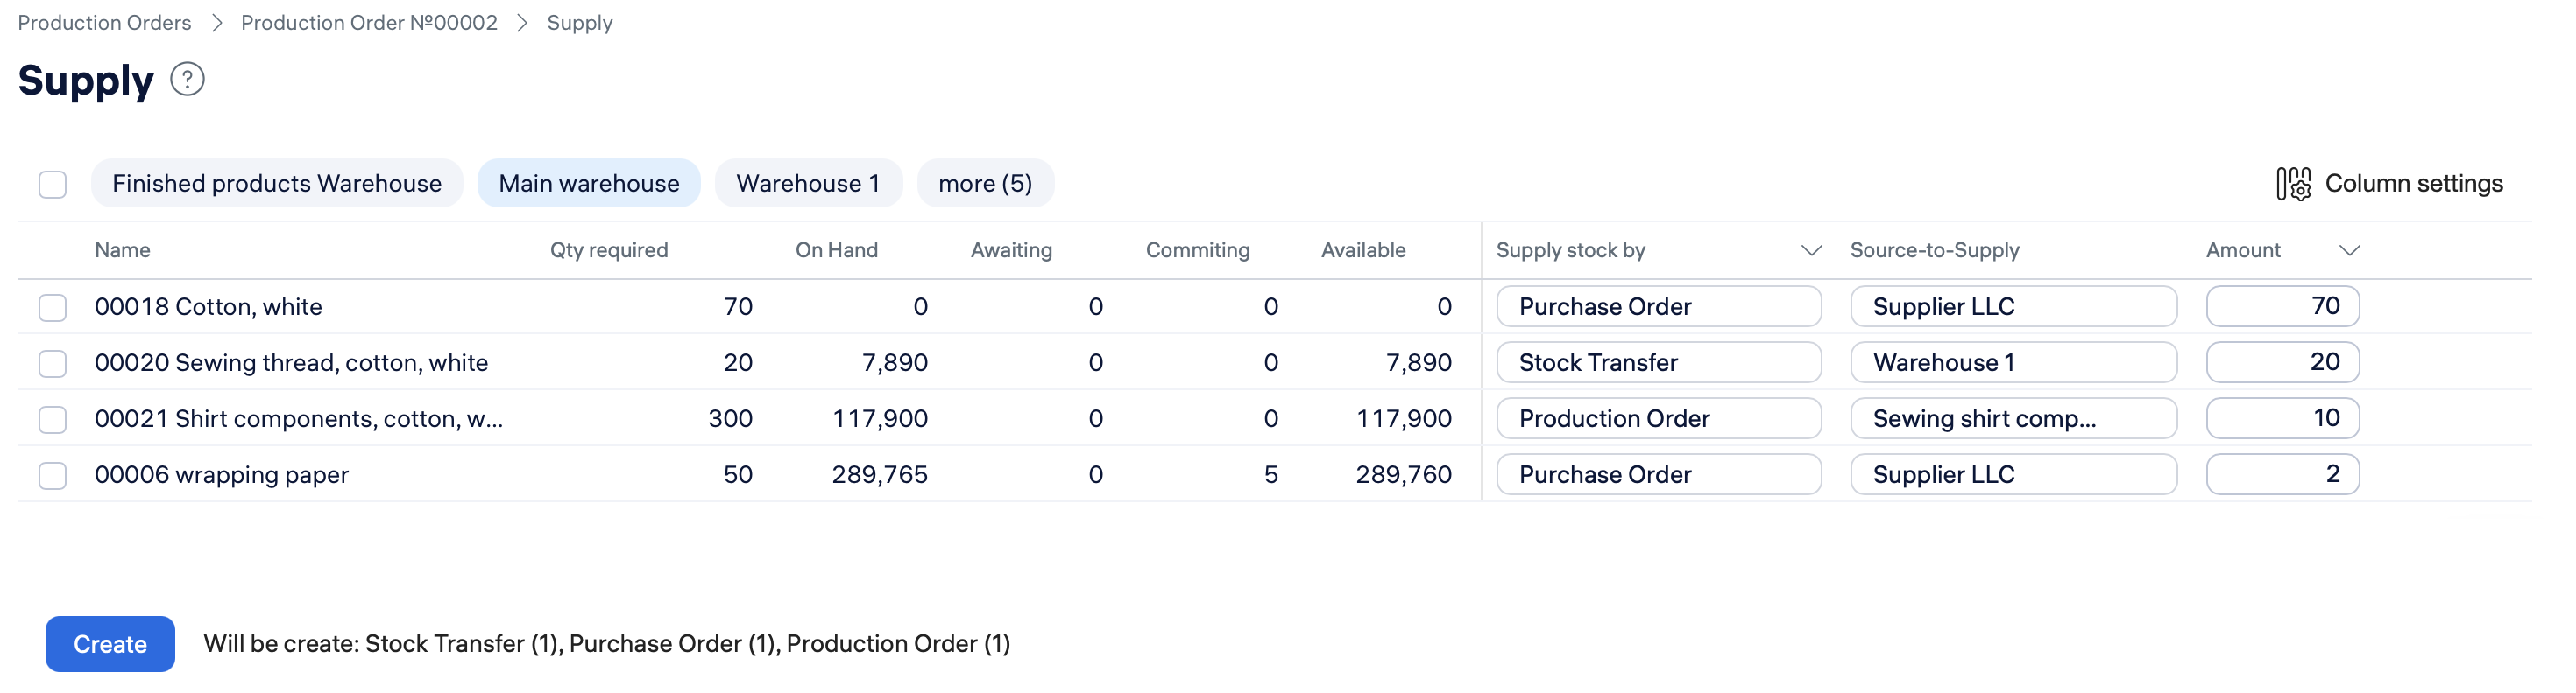Click On Hand value 289,765
The height and width of the screenshot is (693, 2576).
(x=880, y=474)
